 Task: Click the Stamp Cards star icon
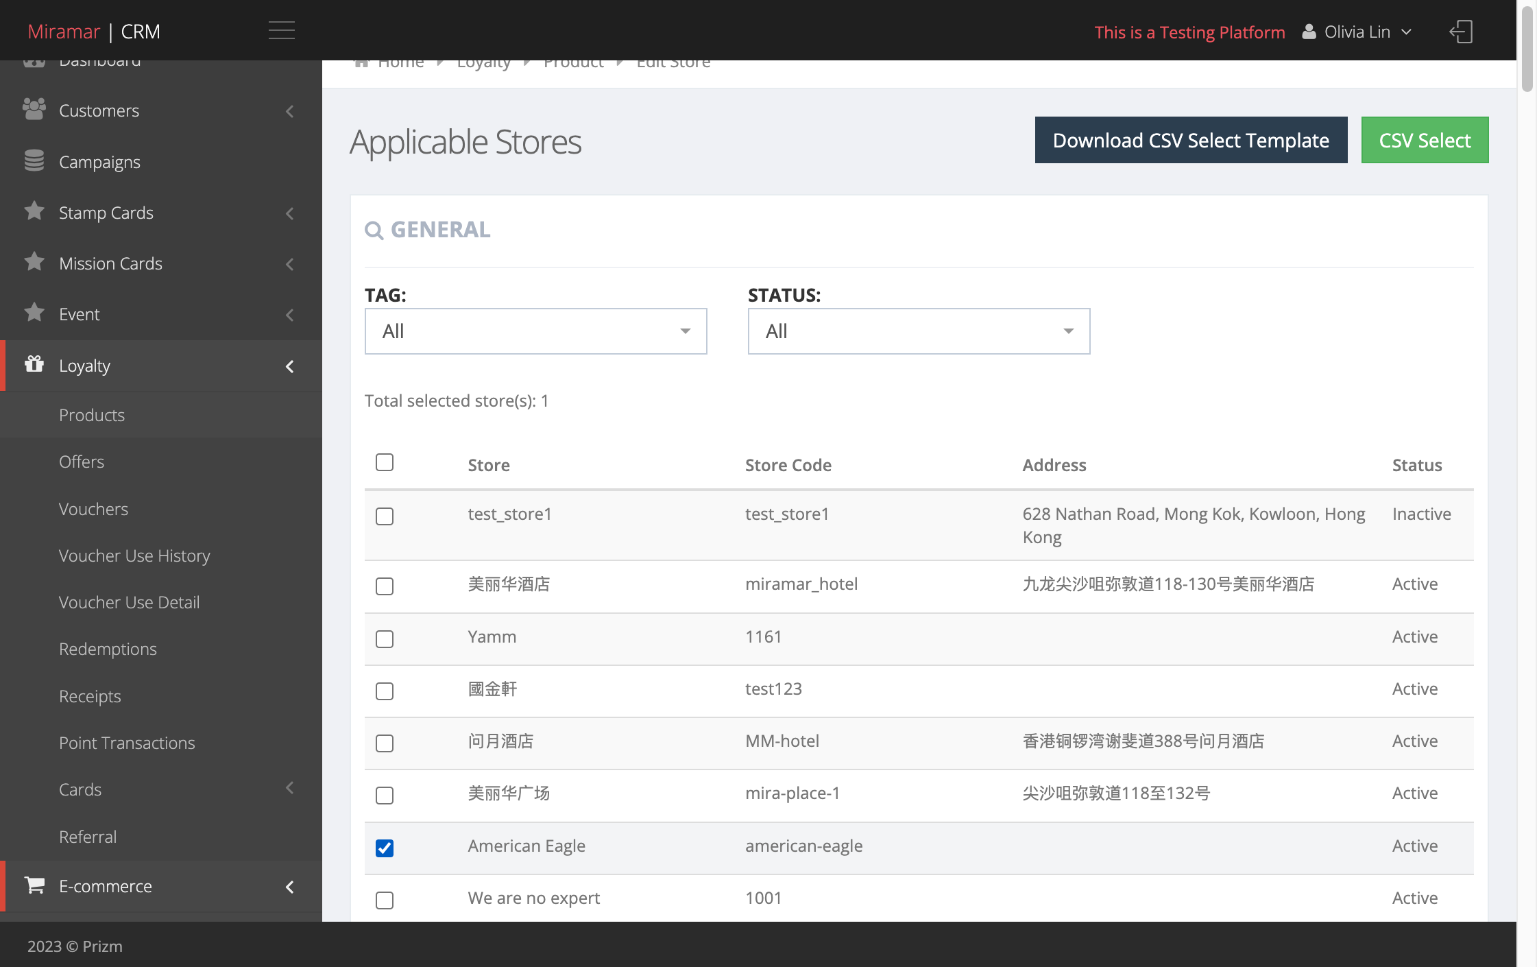coord(34,211)
